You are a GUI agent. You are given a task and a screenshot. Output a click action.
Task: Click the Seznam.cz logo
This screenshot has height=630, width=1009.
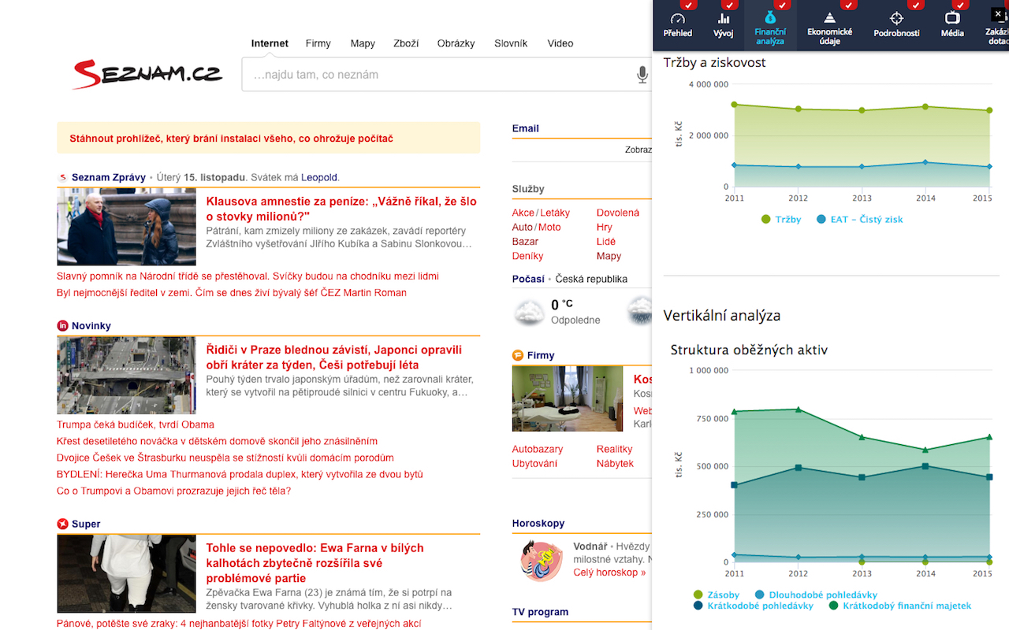147,74
